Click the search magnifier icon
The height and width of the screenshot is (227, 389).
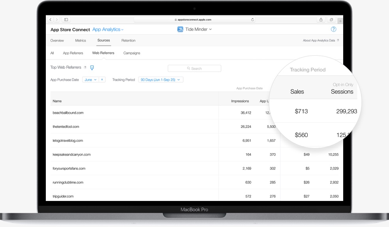pos(188,68)
